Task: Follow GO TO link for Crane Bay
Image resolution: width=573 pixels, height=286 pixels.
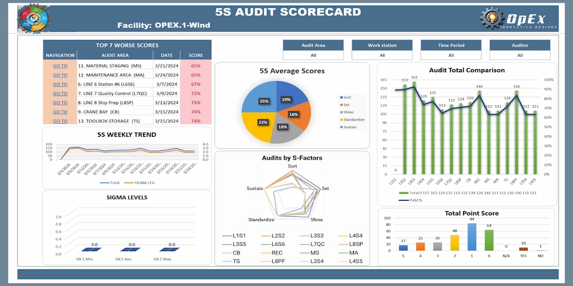Action: click(x=60, y=112)
